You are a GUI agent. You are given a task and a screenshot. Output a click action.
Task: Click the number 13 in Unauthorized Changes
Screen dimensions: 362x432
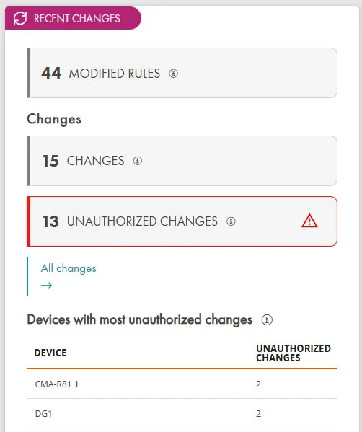50,221
